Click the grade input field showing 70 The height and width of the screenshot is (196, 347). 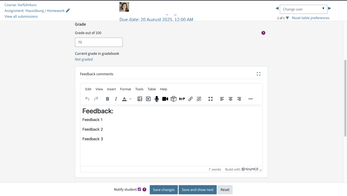click(99, 42)
